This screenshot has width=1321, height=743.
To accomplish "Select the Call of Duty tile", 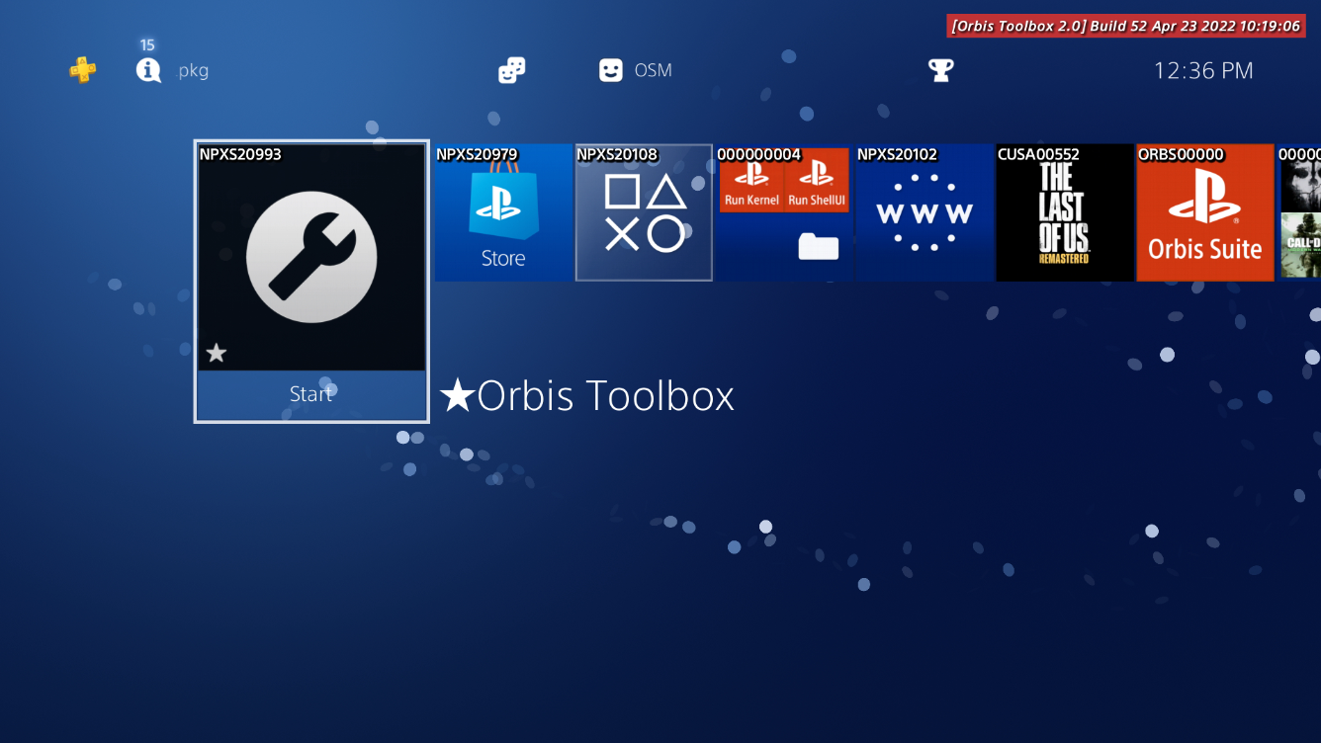I will (1299, 212).
